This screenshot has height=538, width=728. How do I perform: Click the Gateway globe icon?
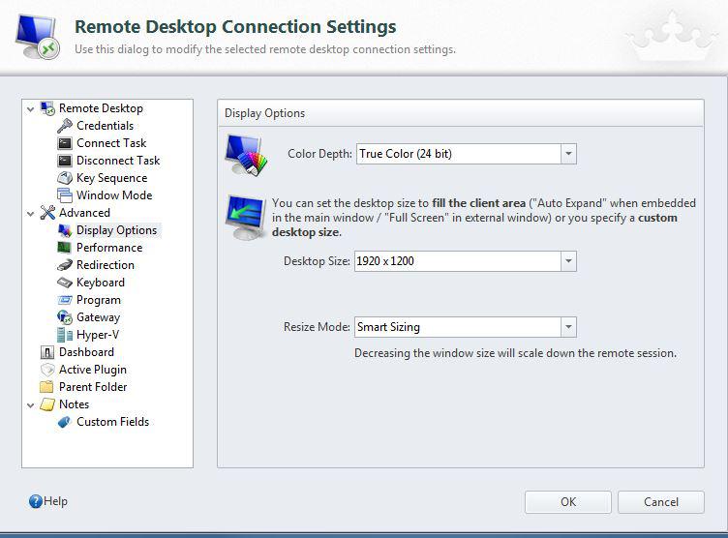point(65,317)
